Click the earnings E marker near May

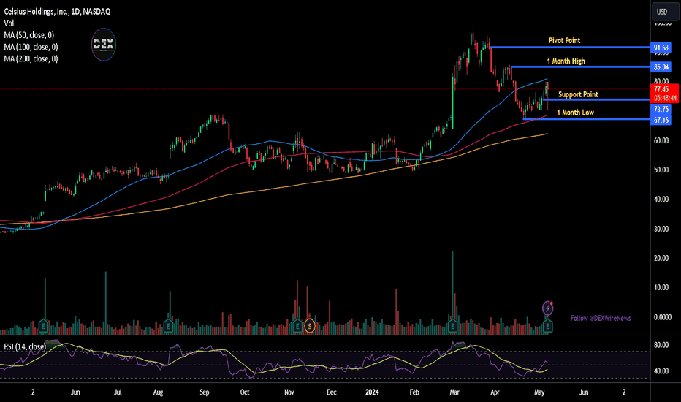point(548,325)
